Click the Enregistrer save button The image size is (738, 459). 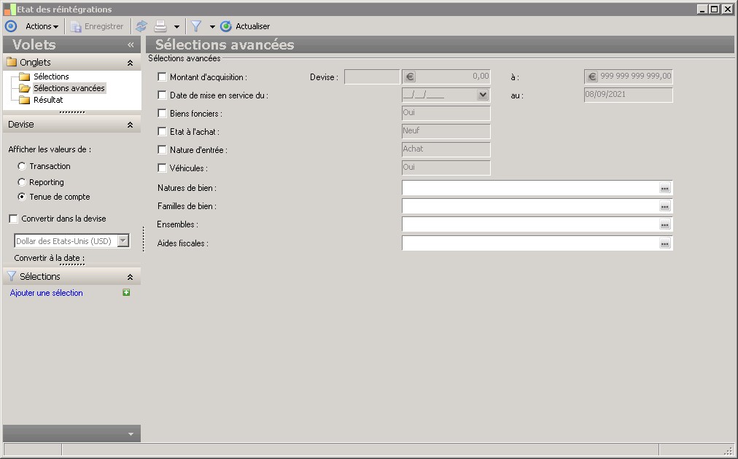(x=97, y=26)
